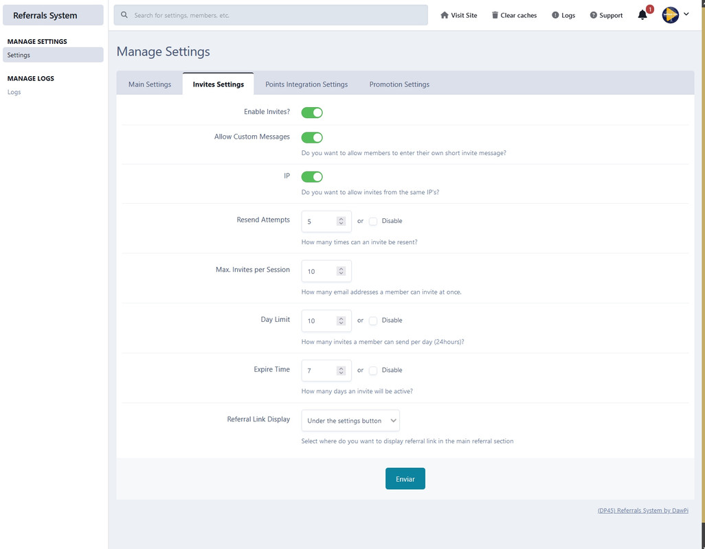Expand the user account menu chevron
Viewport: 705px width, 549px height.
pyautogui.click(x=686, y=14)
